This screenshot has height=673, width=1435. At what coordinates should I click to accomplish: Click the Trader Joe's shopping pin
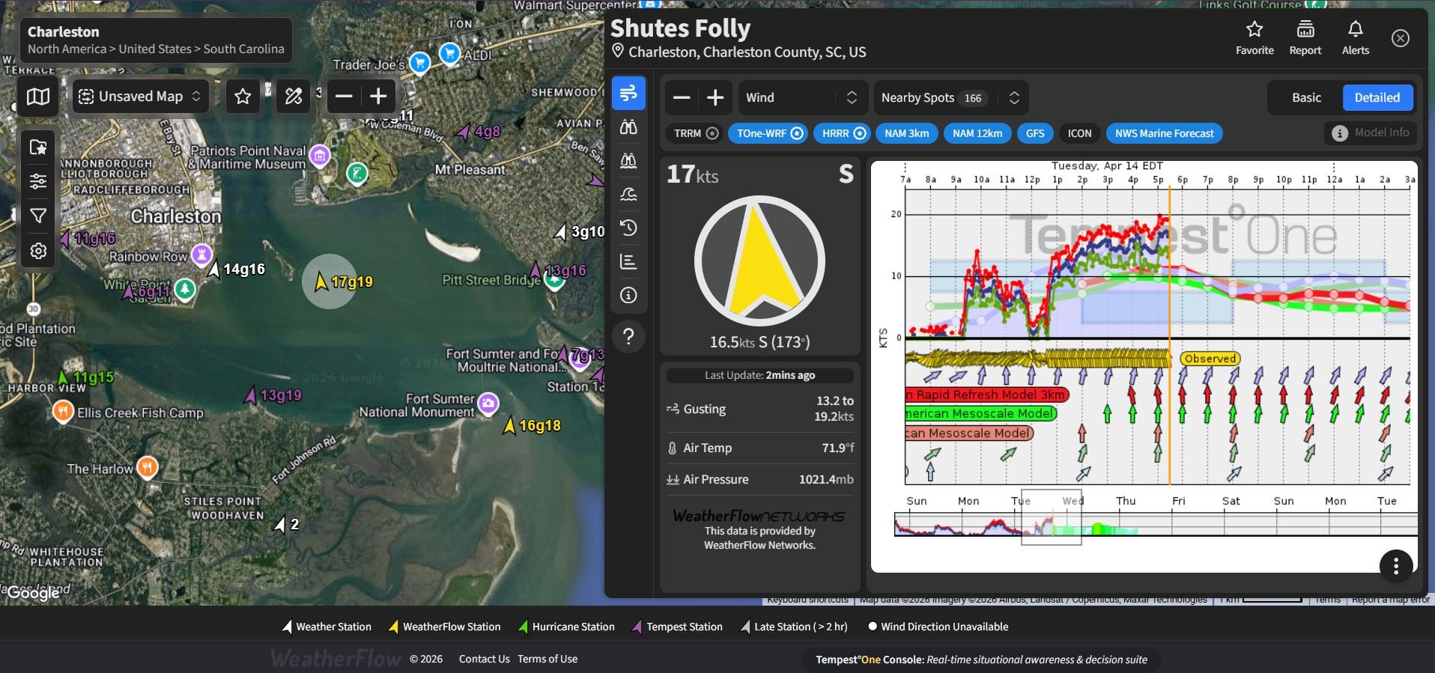point(420,63)
